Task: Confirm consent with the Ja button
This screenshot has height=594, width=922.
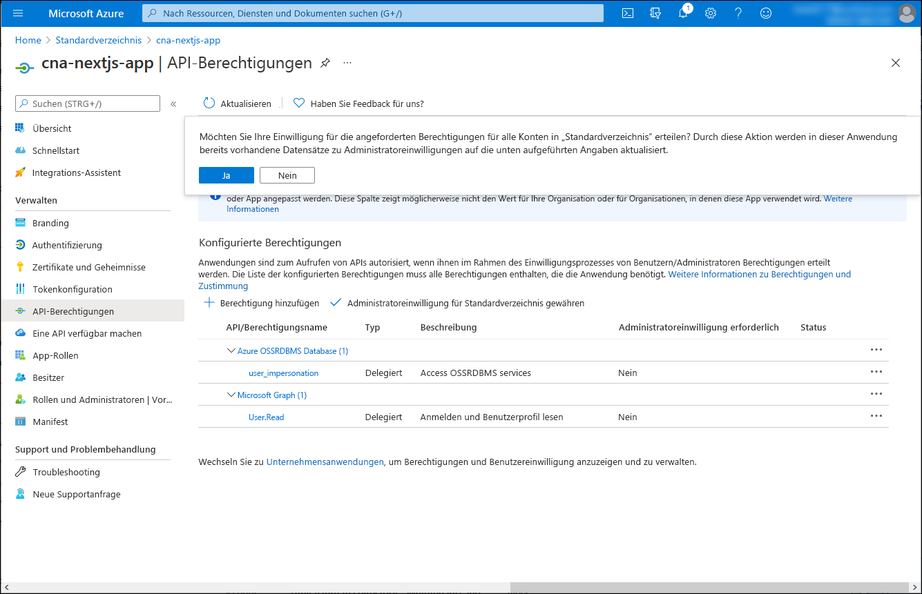Action: [x=226, y=175]
